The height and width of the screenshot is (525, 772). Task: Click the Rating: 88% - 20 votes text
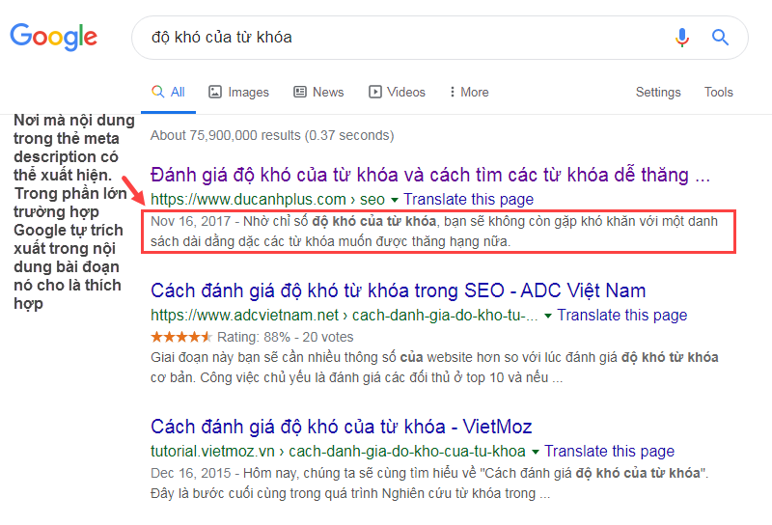coord(285,337)
